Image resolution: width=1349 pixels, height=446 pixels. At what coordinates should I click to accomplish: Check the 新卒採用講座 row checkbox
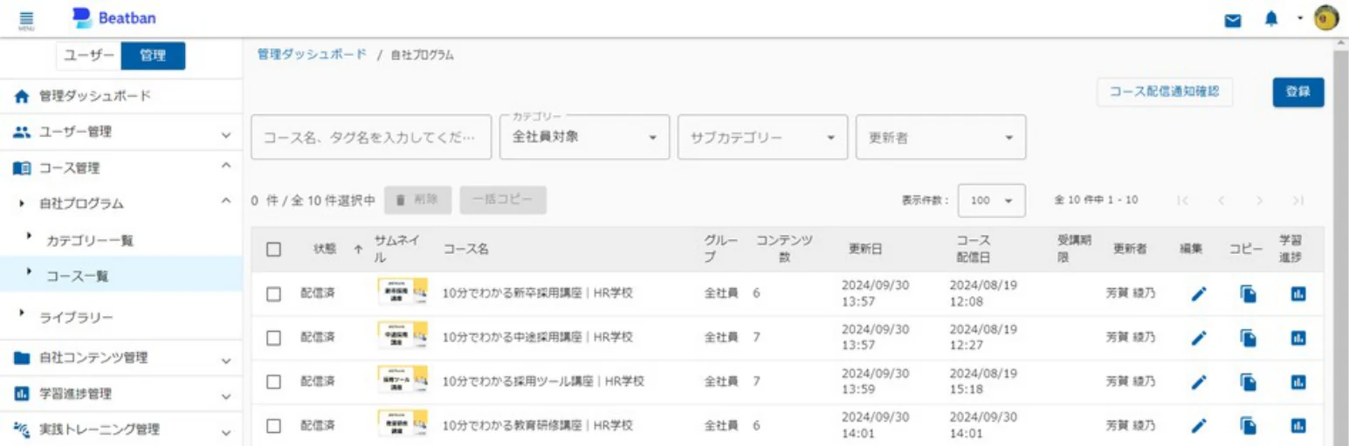click(x=274, y=294)
